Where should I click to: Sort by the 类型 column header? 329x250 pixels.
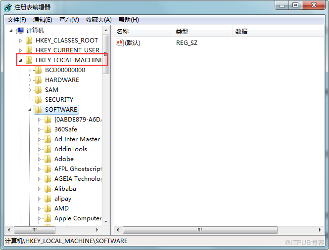click(x=202, y=32)
